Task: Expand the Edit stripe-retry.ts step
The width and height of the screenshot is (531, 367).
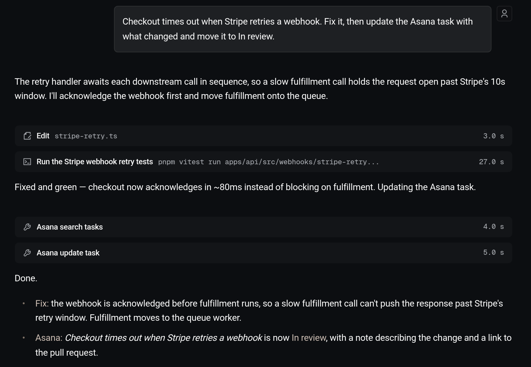Action: [263, 136]
